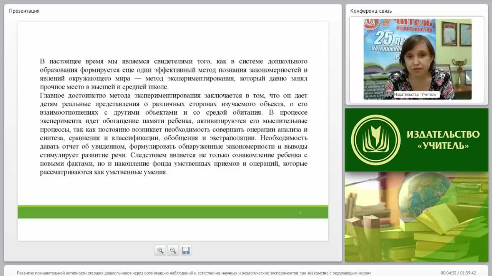Save the presentation with the floppy disk icon

click(186, 250)
